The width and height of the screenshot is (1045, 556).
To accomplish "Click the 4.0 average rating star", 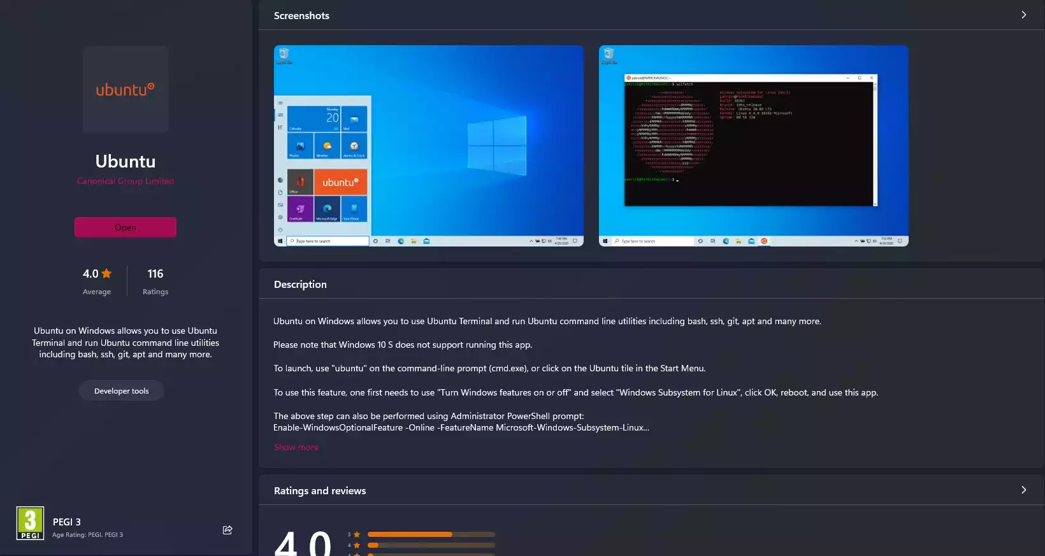I will pyautogui.click(x=106, y=273).
